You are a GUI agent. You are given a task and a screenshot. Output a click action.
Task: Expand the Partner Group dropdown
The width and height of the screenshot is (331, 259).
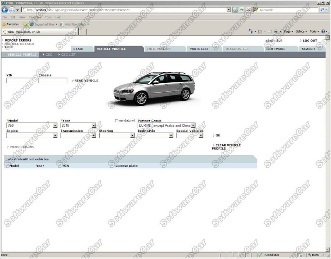(193, 125)
